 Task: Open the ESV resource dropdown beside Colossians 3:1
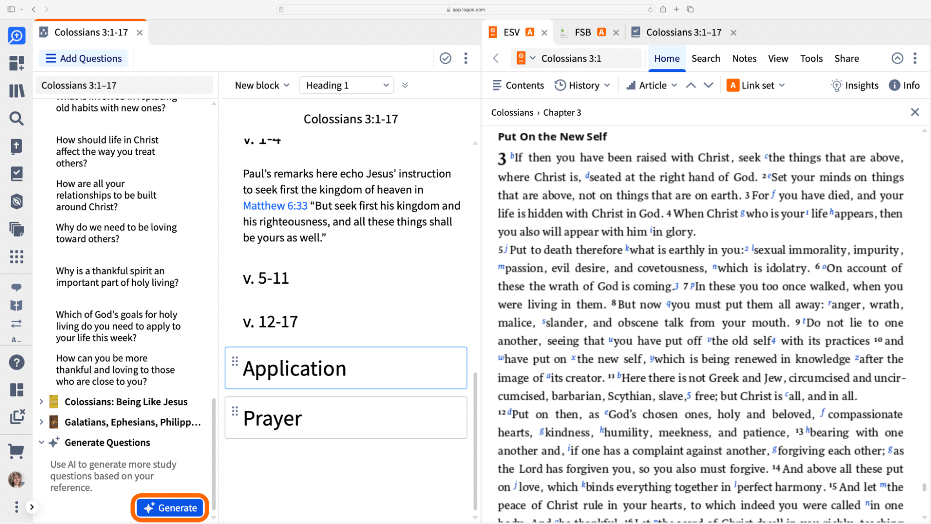tap(526, 58)
